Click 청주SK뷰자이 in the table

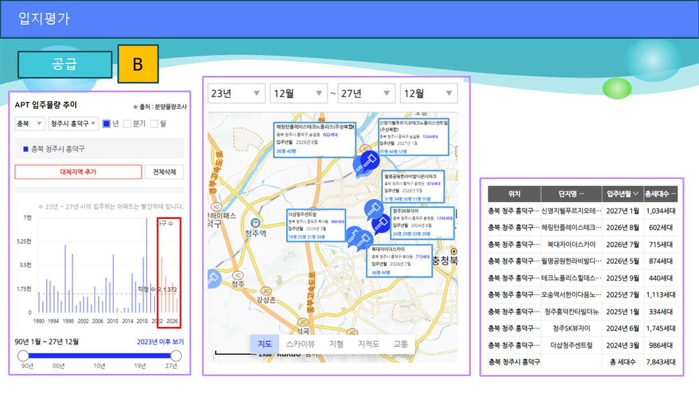[x=571, y=328]
